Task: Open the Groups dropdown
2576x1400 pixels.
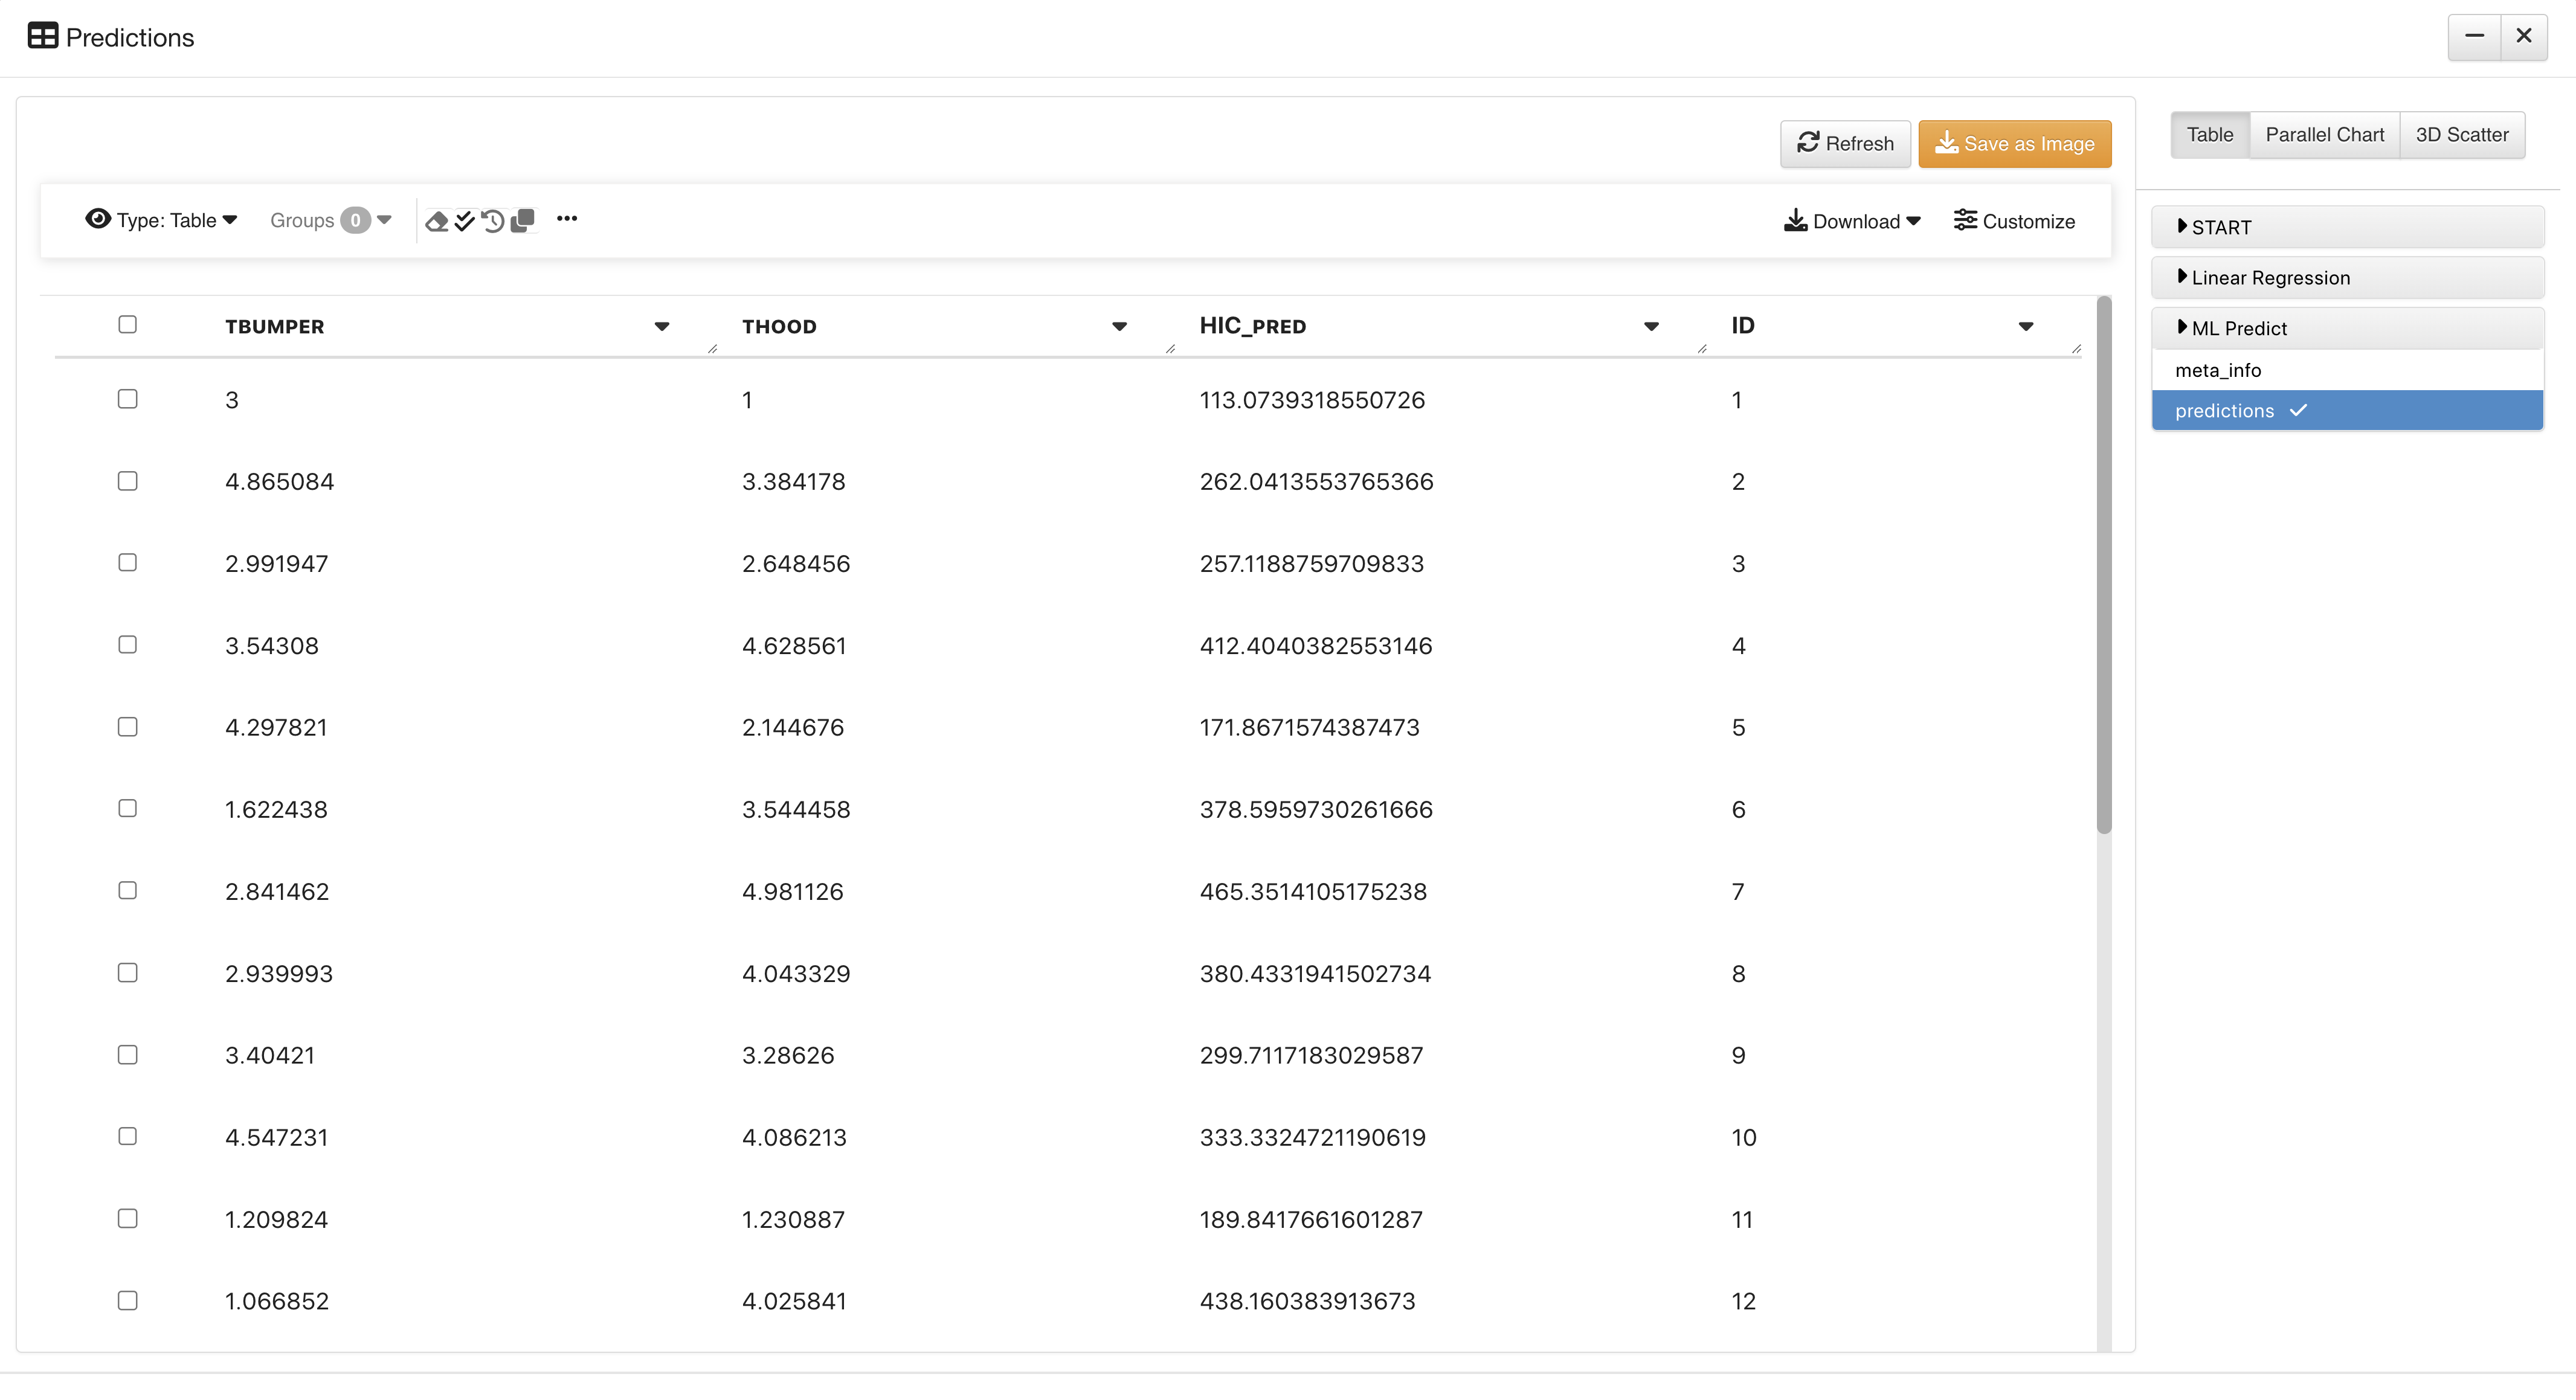Action: click(330, 220)
